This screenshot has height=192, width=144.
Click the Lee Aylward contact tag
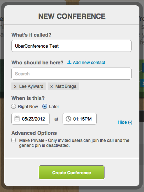pos(29,86)
